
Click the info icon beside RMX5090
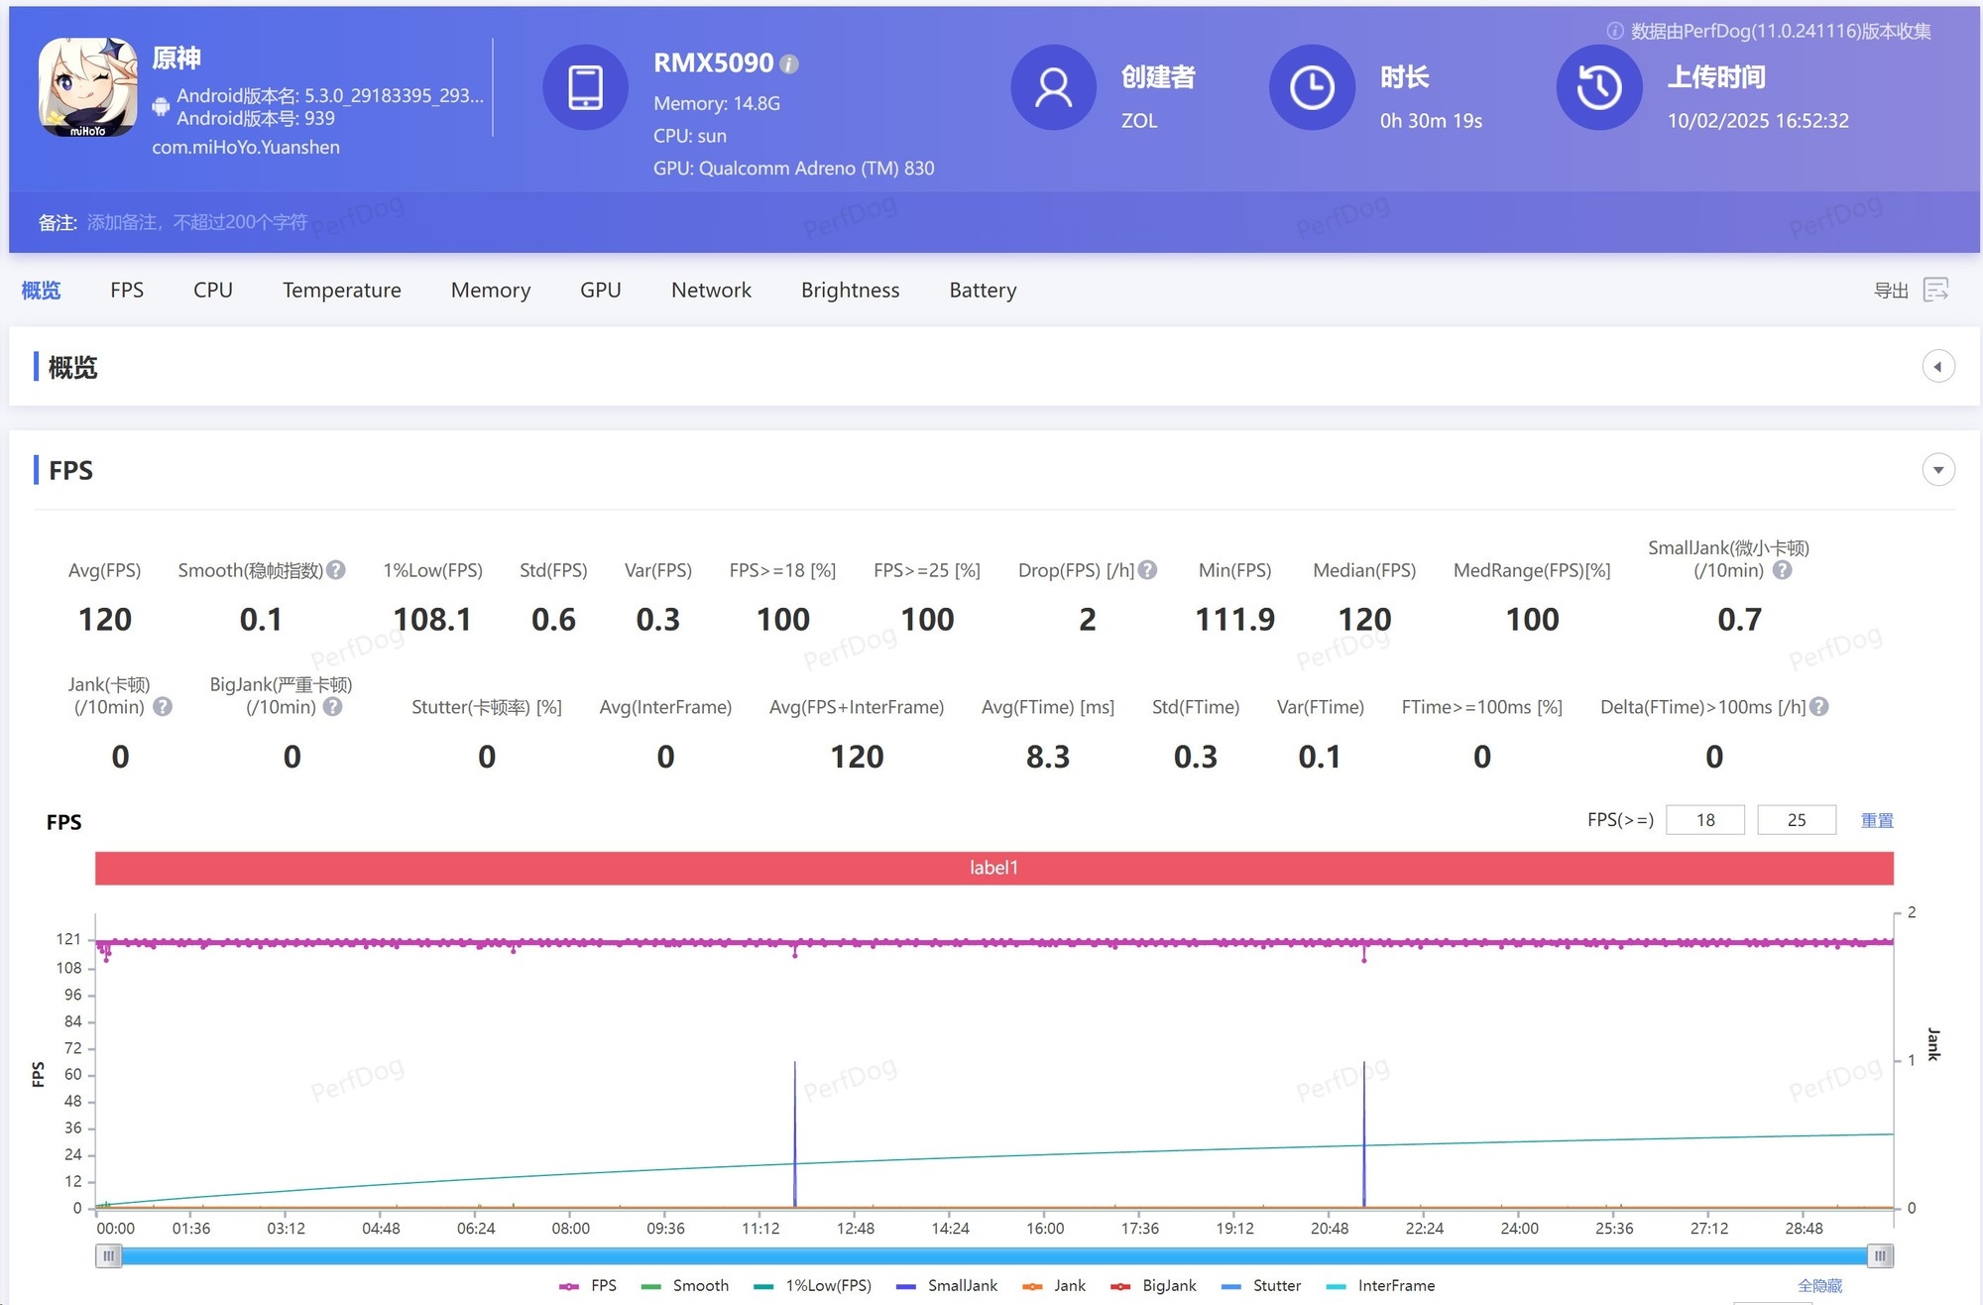[x=789, y=64]
